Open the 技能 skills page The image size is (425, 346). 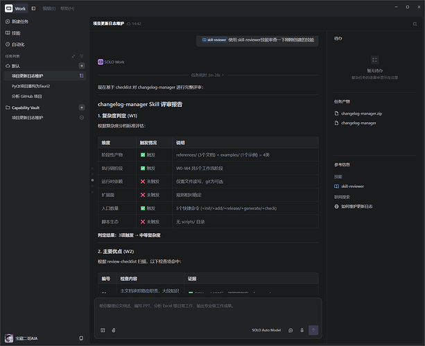pos(13,33)
